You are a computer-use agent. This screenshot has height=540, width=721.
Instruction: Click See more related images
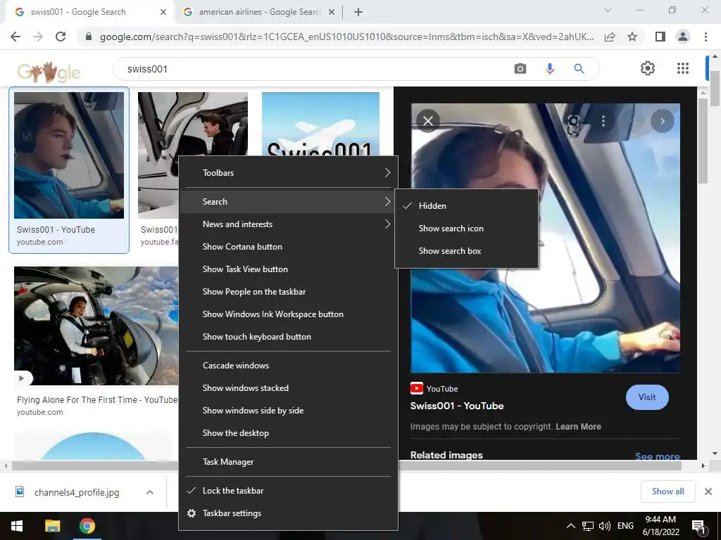[657, 456]
